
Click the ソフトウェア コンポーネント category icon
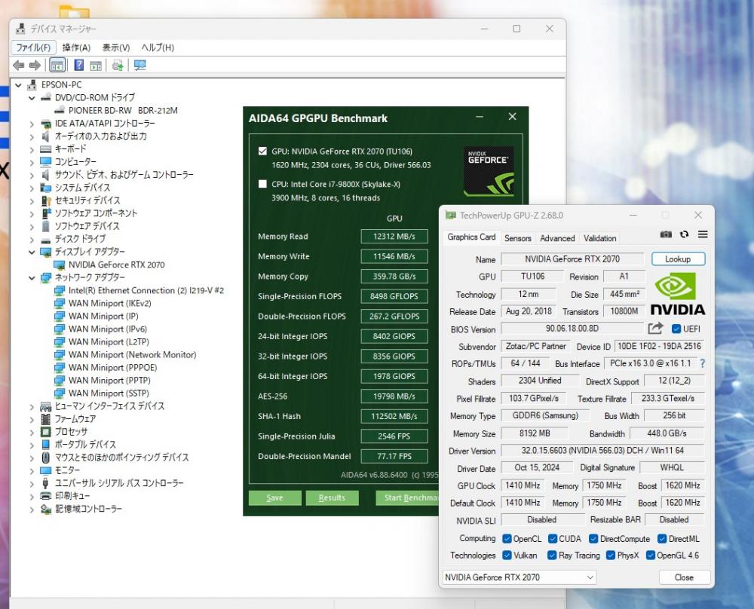coord(46,213)
